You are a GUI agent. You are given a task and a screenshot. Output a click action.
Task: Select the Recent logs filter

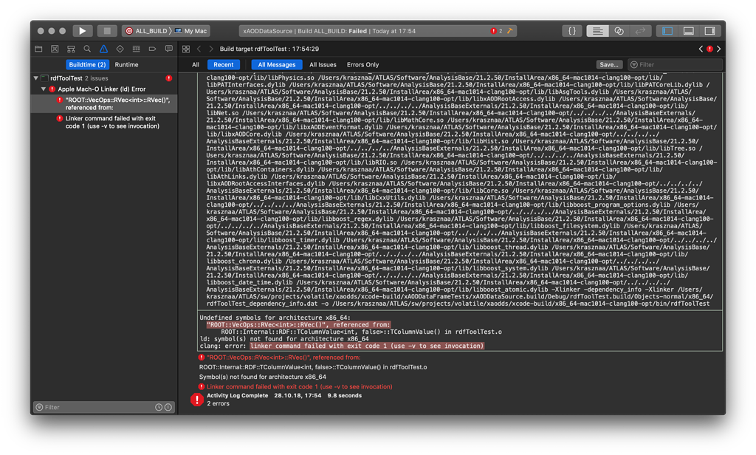pos(223,65)
